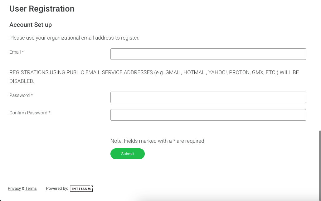The width and height of the screenshot is (321, 201).
Task: Select the Password input field
Action: (x=208, y=97)
